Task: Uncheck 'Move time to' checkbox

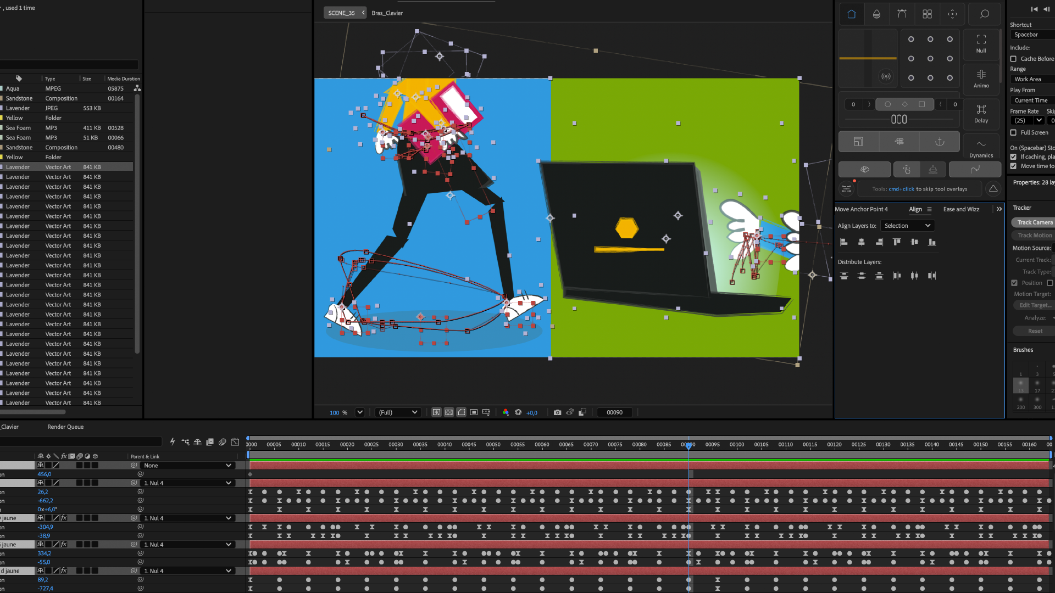Action: 1013,166
